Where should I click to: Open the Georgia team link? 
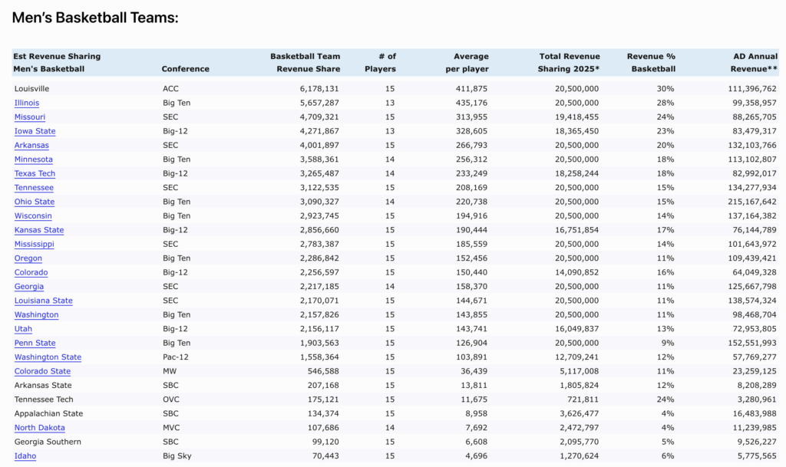pos(29,287)
